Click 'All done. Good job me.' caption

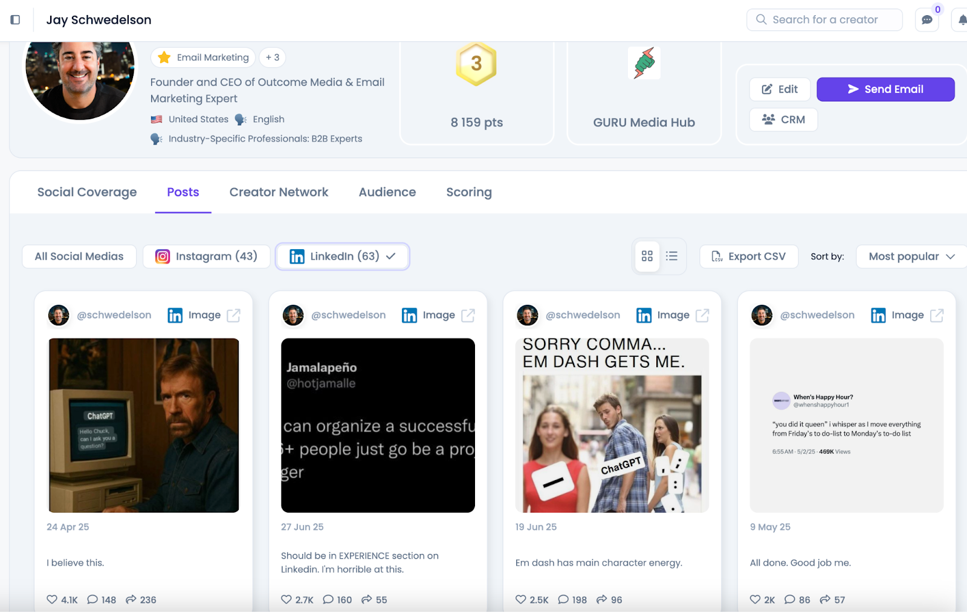[800, 563]
